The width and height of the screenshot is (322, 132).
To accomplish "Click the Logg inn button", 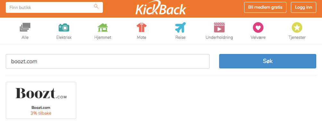I will pos(303,7).
